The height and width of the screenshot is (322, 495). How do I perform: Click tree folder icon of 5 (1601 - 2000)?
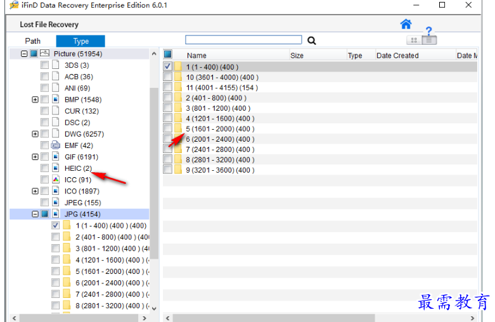[67, 271]
